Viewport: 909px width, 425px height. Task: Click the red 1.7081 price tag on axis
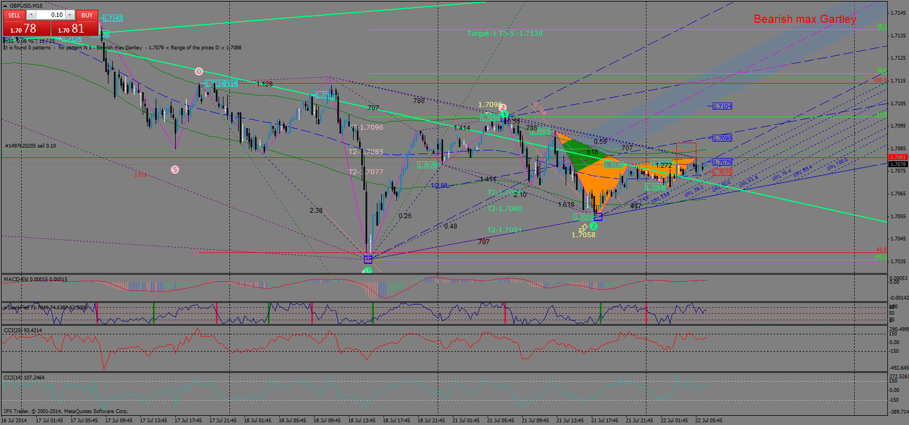coord(898,157)
